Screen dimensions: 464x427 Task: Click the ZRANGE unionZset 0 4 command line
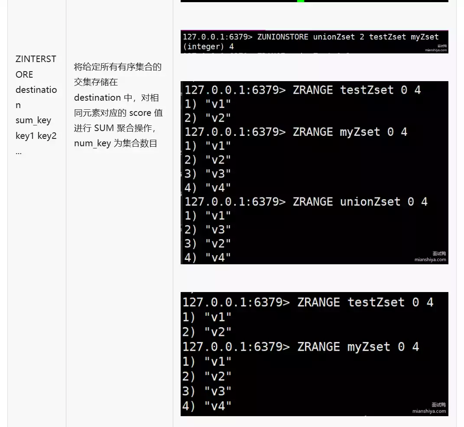pyautogui.click(x=306, y=202)
